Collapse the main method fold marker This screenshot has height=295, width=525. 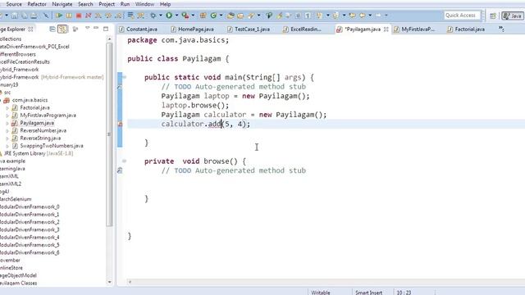(124, 77)
